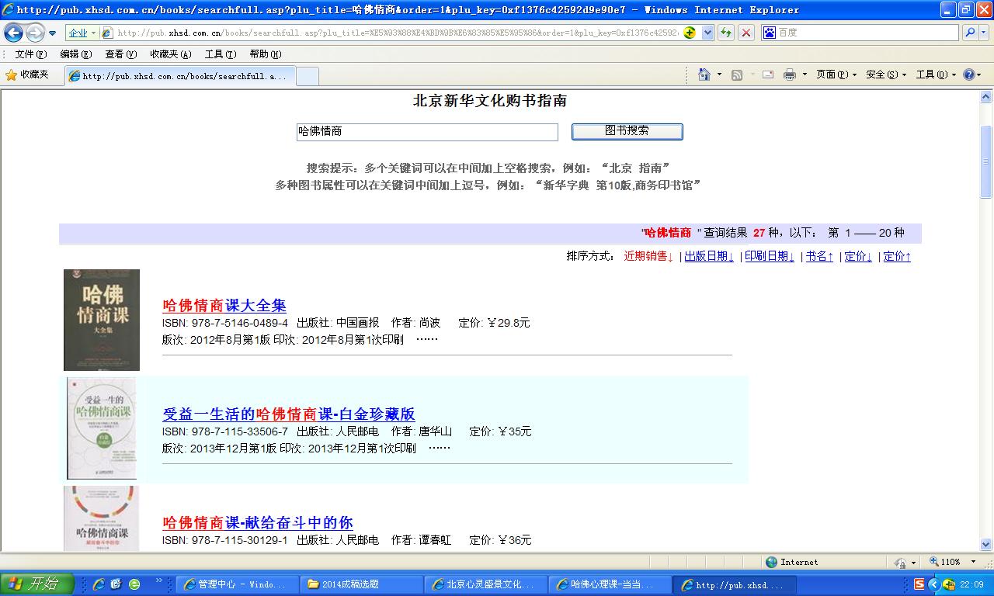The width and height of the screenshot is (994, 596).
Task: Click the 图书搜索 button
Action: click(627, 131)
